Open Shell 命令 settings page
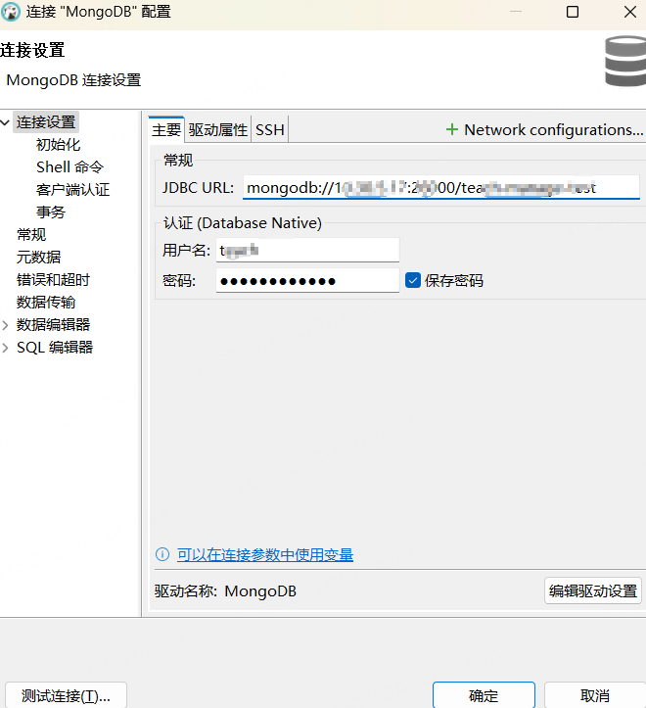The image size is (646, 708). tap(69, 167)
